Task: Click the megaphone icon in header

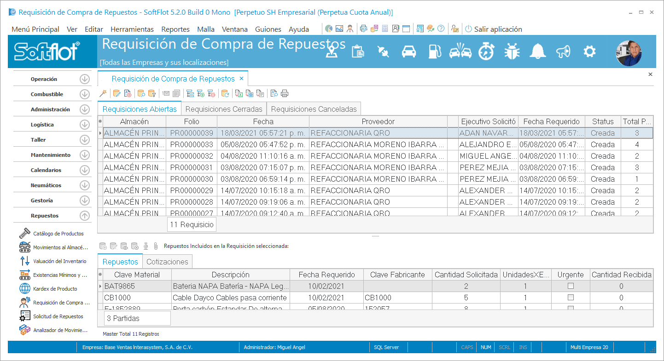Action: tap(563, 51)
